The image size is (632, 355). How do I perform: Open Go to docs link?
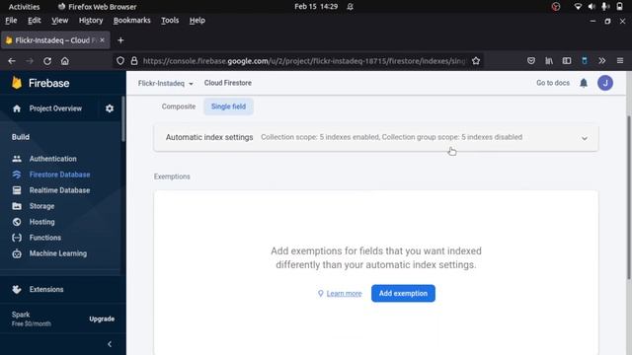[553, 83]
